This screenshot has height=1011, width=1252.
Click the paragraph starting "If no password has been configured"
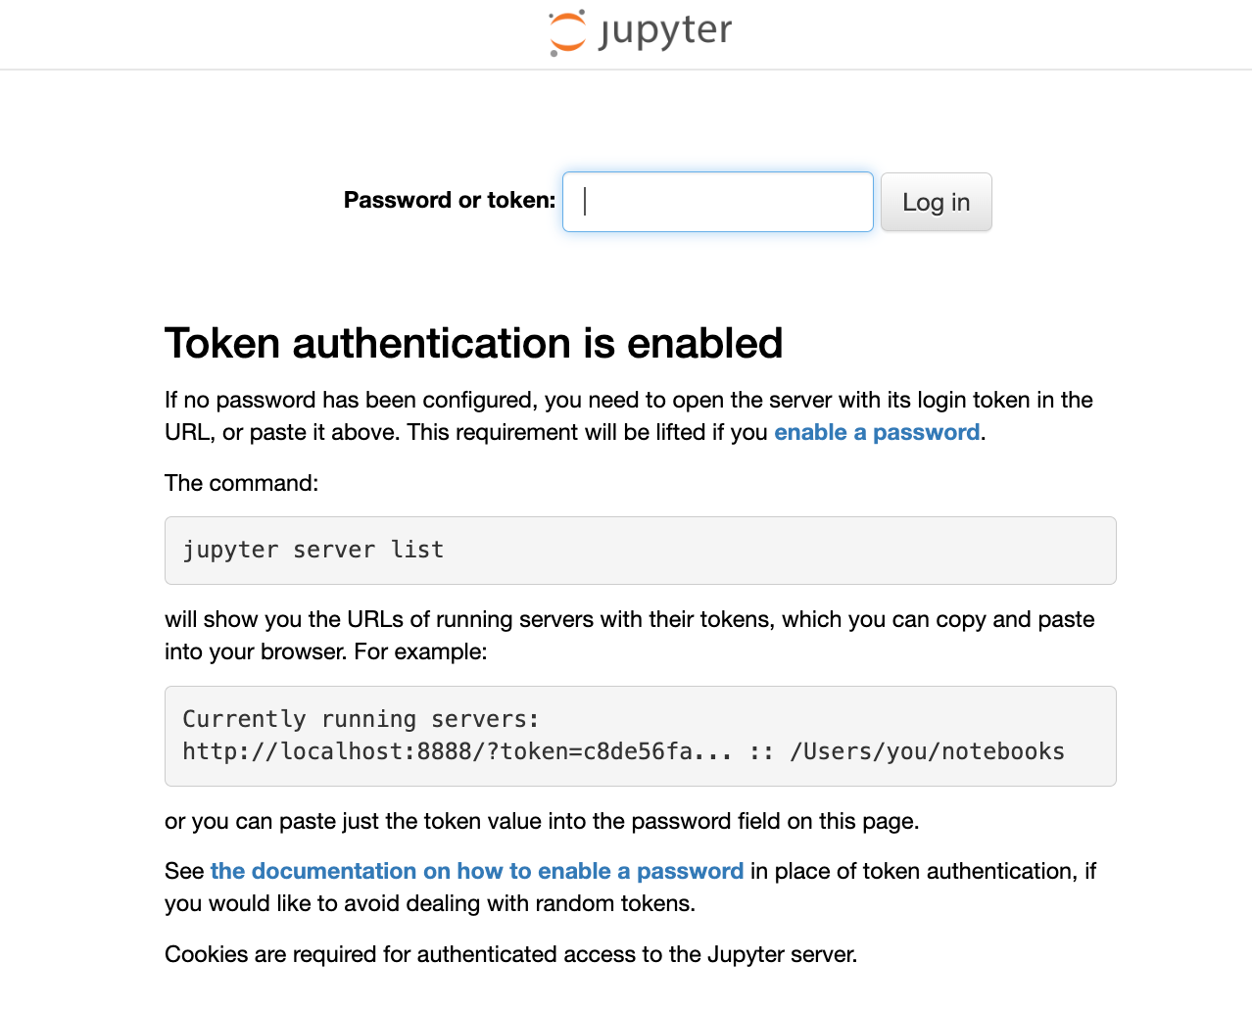(x=628, y=400)
